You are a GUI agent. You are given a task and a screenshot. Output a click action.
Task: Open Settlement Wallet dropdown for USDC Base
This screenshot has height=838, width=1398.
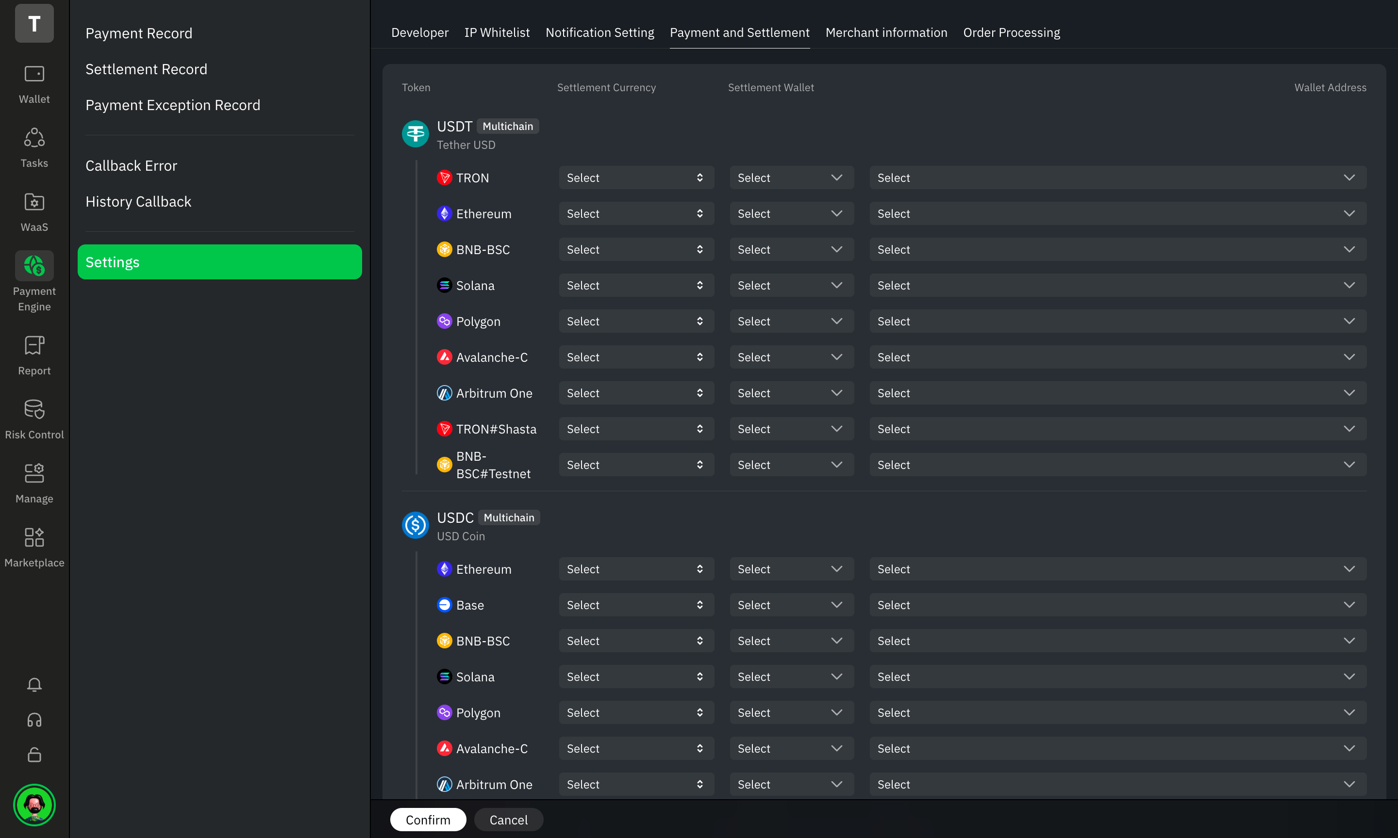(x=791, y=605)
